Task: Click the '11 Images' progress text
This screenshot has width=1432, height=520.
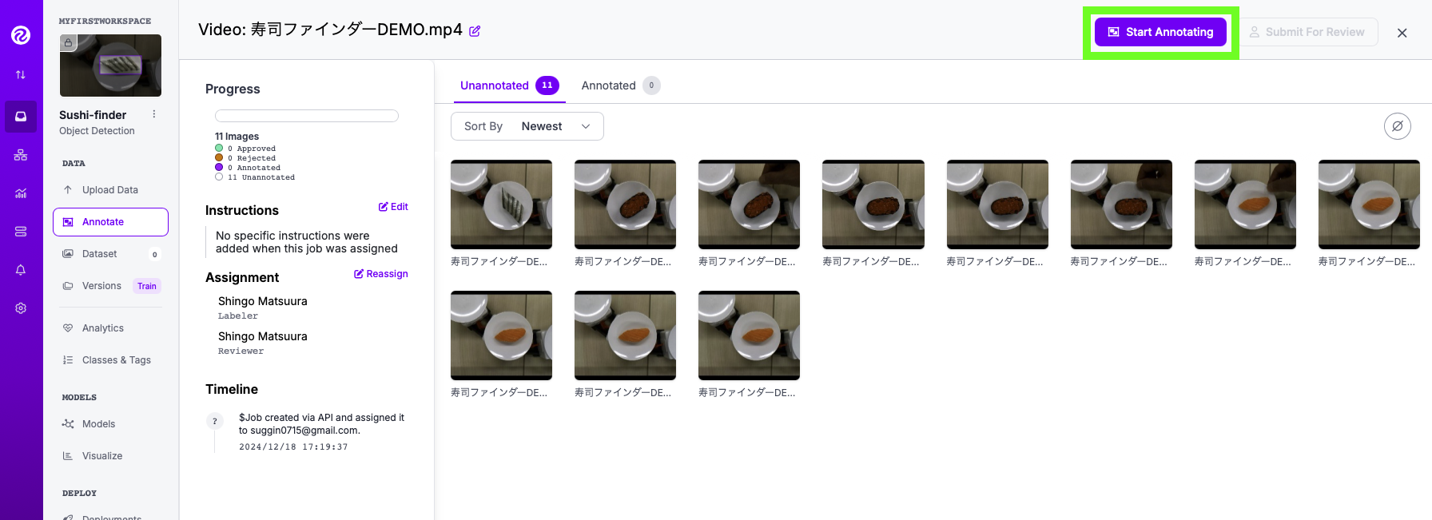Action: point(237,137)
